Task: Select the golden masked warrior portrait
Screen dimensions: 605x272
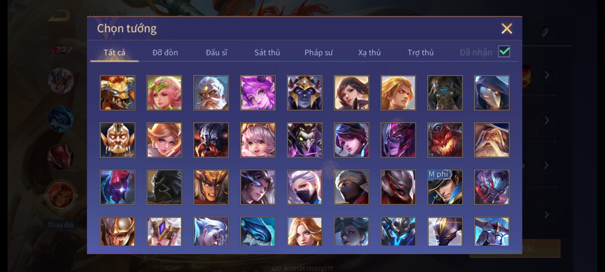Action: (x=117, y=140)
